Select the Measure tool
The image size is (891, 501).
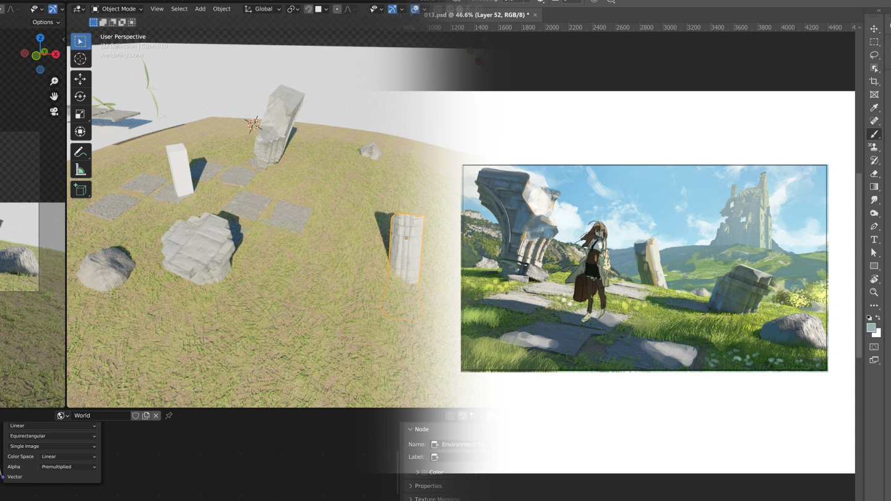pyautogui.click(x=80, y=168)
